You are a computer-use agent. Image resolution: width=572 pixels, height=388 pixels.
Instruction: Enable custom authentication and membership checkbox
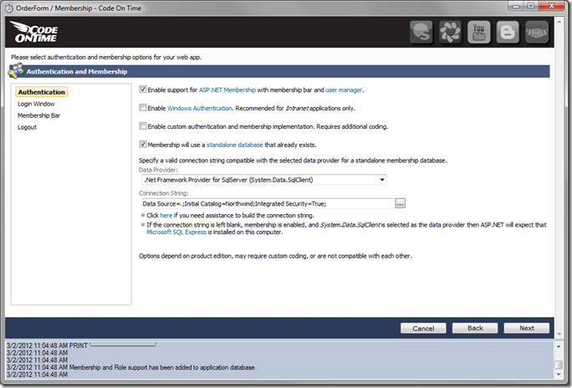(x=143, y=126)
